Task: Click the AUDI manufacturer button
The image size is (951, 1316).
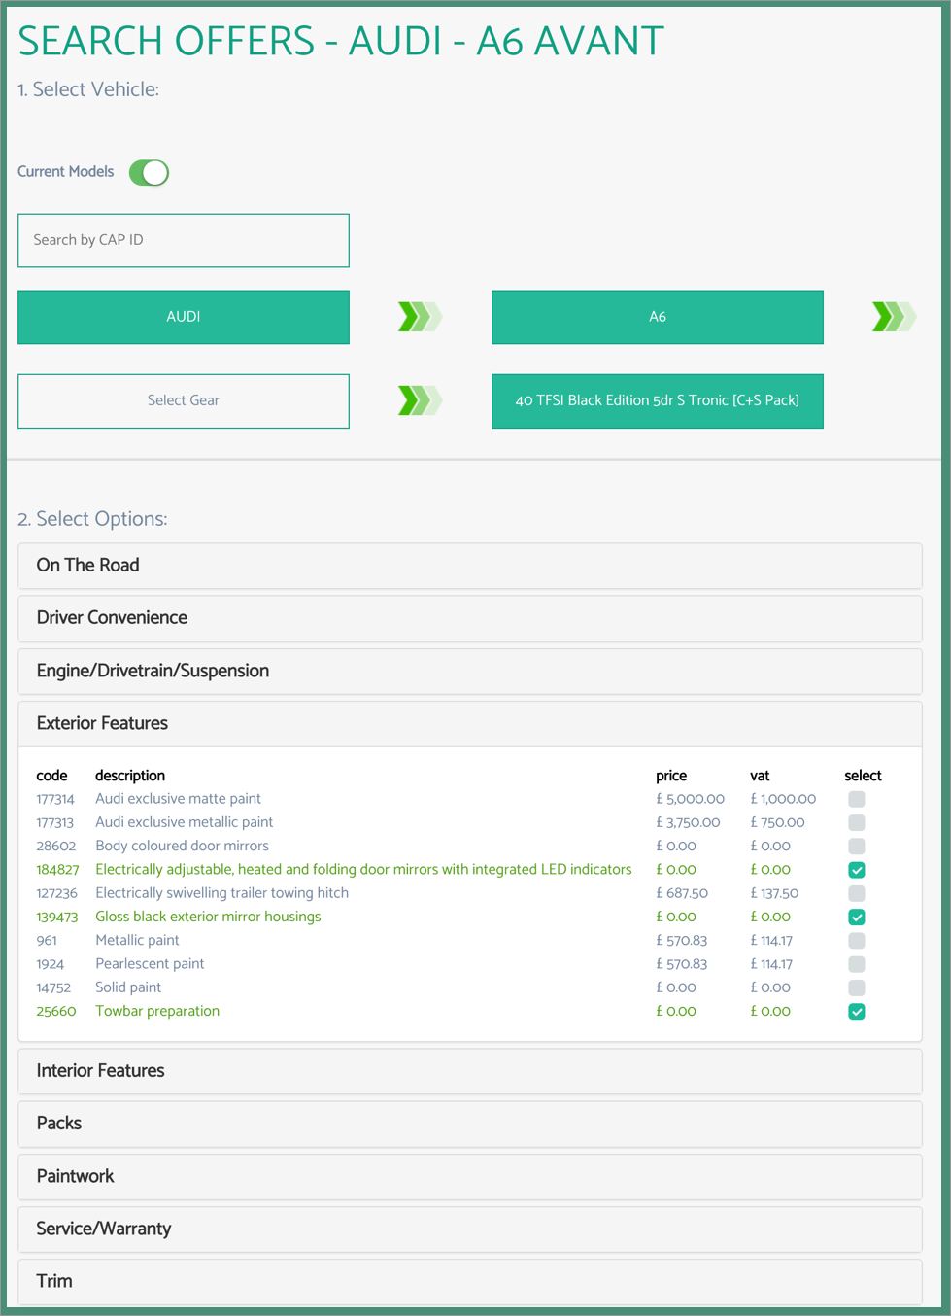Action: tap(184, 316)
